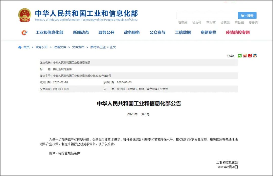273x176 pixels.
Task: Go to 政务公开 breadcrumb link
Action: pos(42,47)
